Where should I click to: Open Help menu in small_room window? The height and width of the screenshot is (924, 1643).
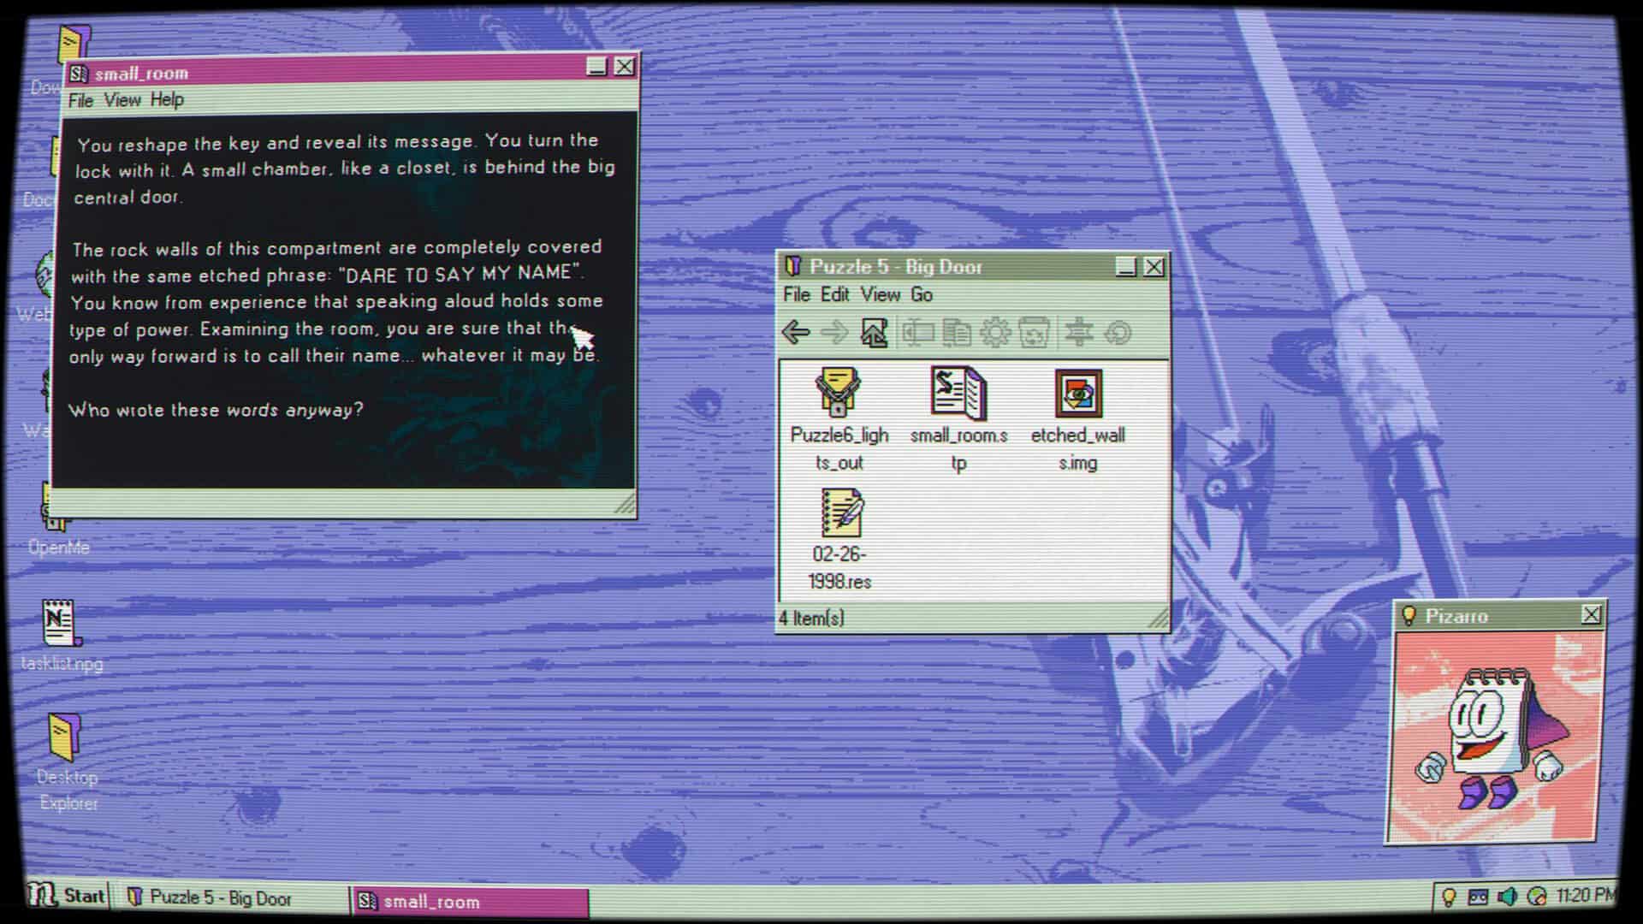pyautogui.click(x=167, y=99)
